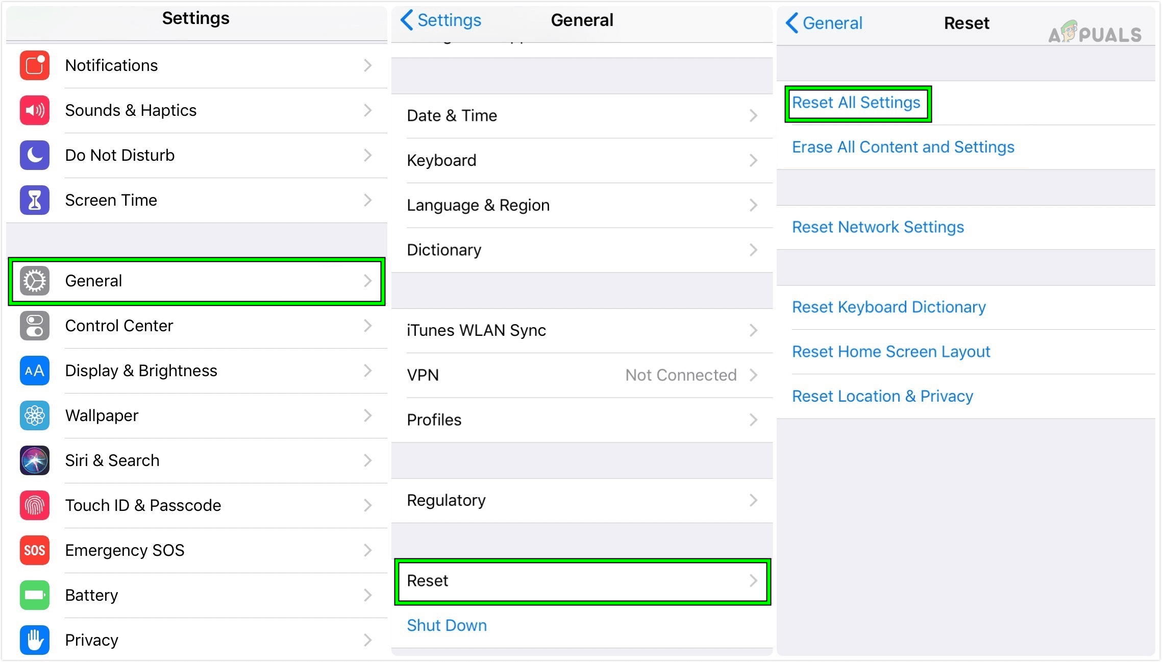Open the Touch ID & Passcode fingerprint icon
Image resolution: width=1162 pixels, height=662 pixels.
click(x=34, y=505)
